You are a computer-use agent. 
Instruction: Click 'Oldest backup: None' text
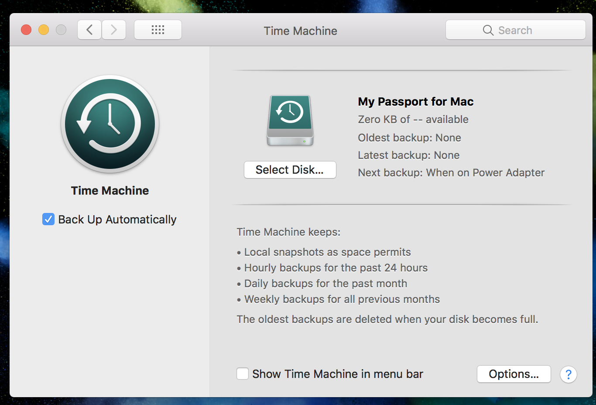tap(409, 138)
